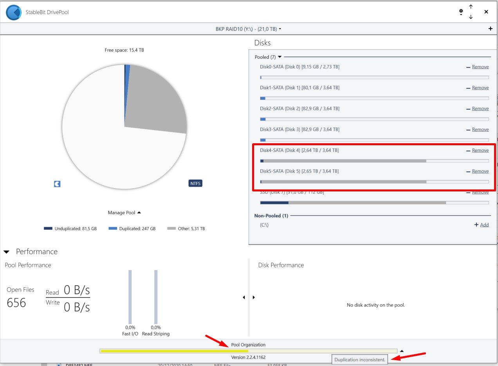Viewport: 498px width, 366px height.
Task: Click left arrow of performance panel splitter
Action: point(244,297)
